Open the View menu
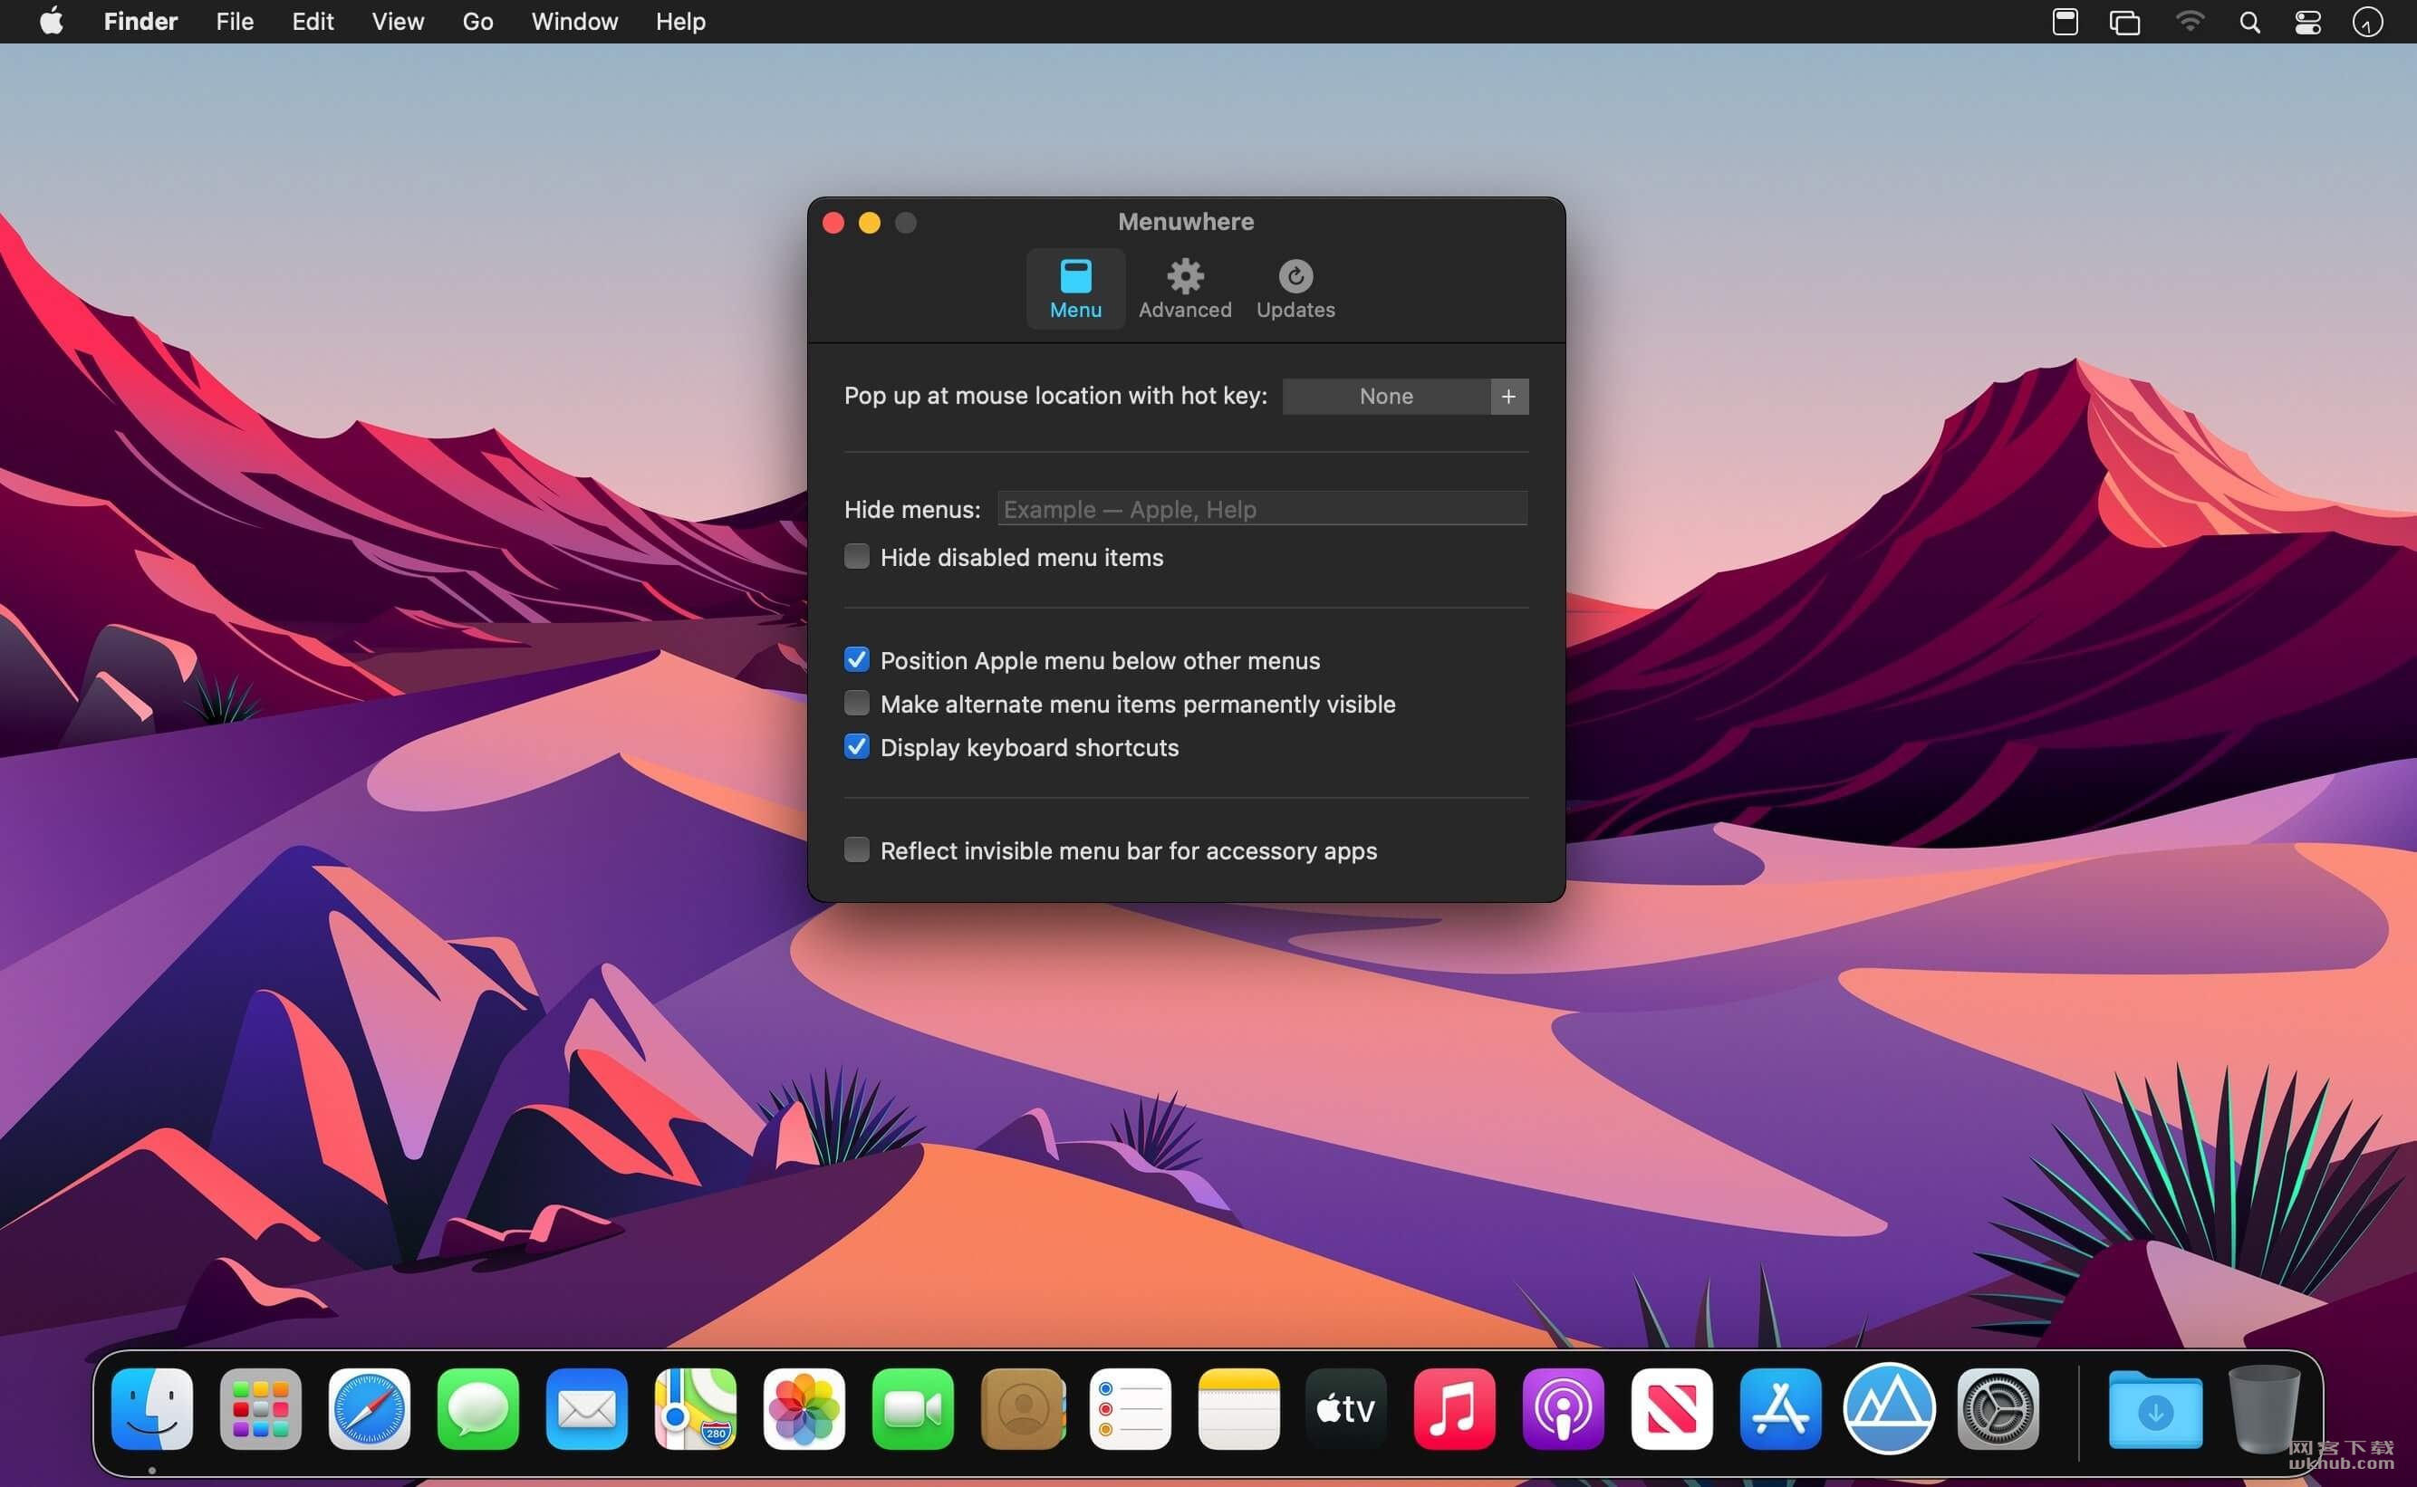 point(398,21)
